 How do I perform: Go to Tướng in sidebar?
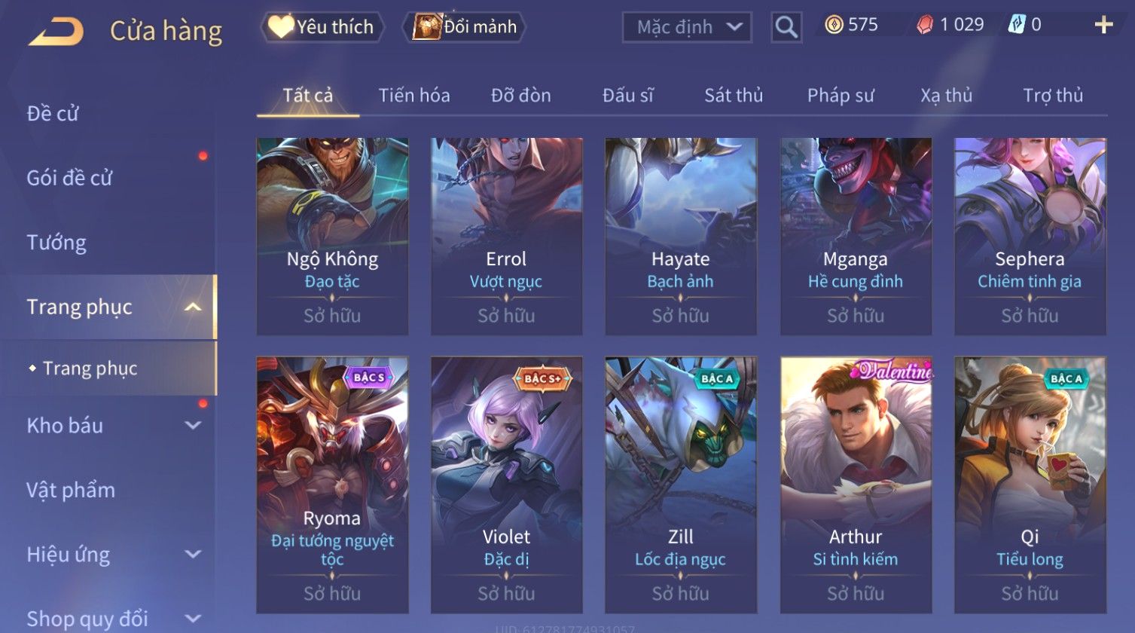coord(56,243)
